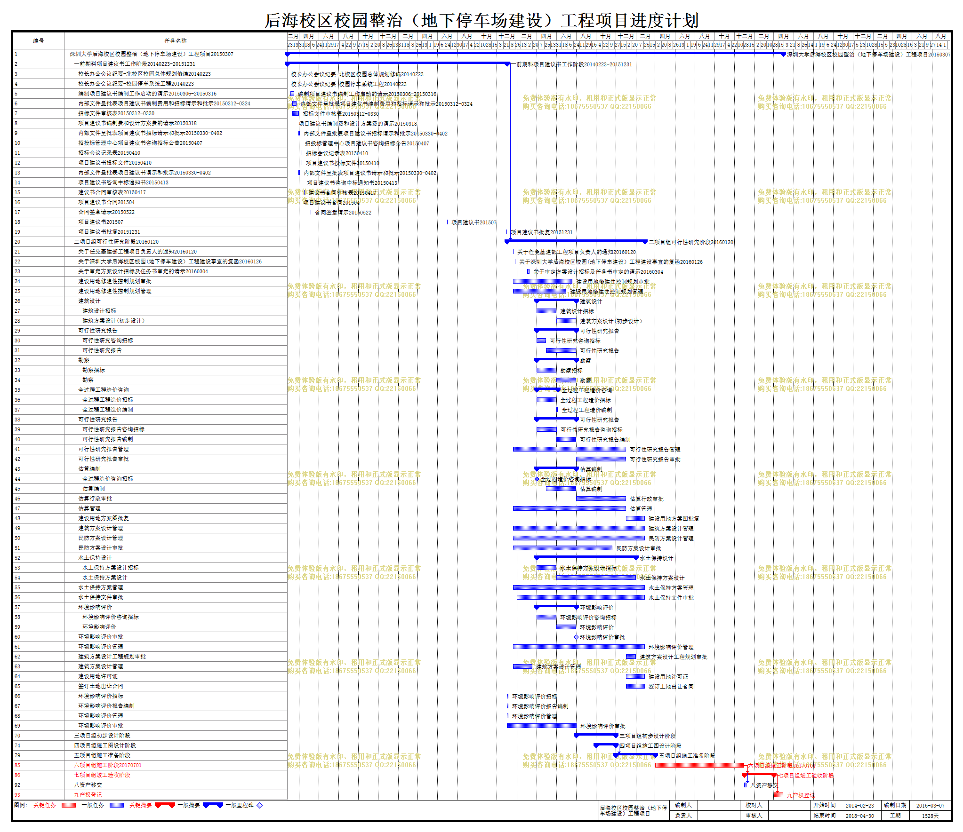Image resolution: width=963 pixels, height=832 pixels.
Task: Click the 校对人 cell in the footer
Action: pyautogui.click(x=754, y=805)
